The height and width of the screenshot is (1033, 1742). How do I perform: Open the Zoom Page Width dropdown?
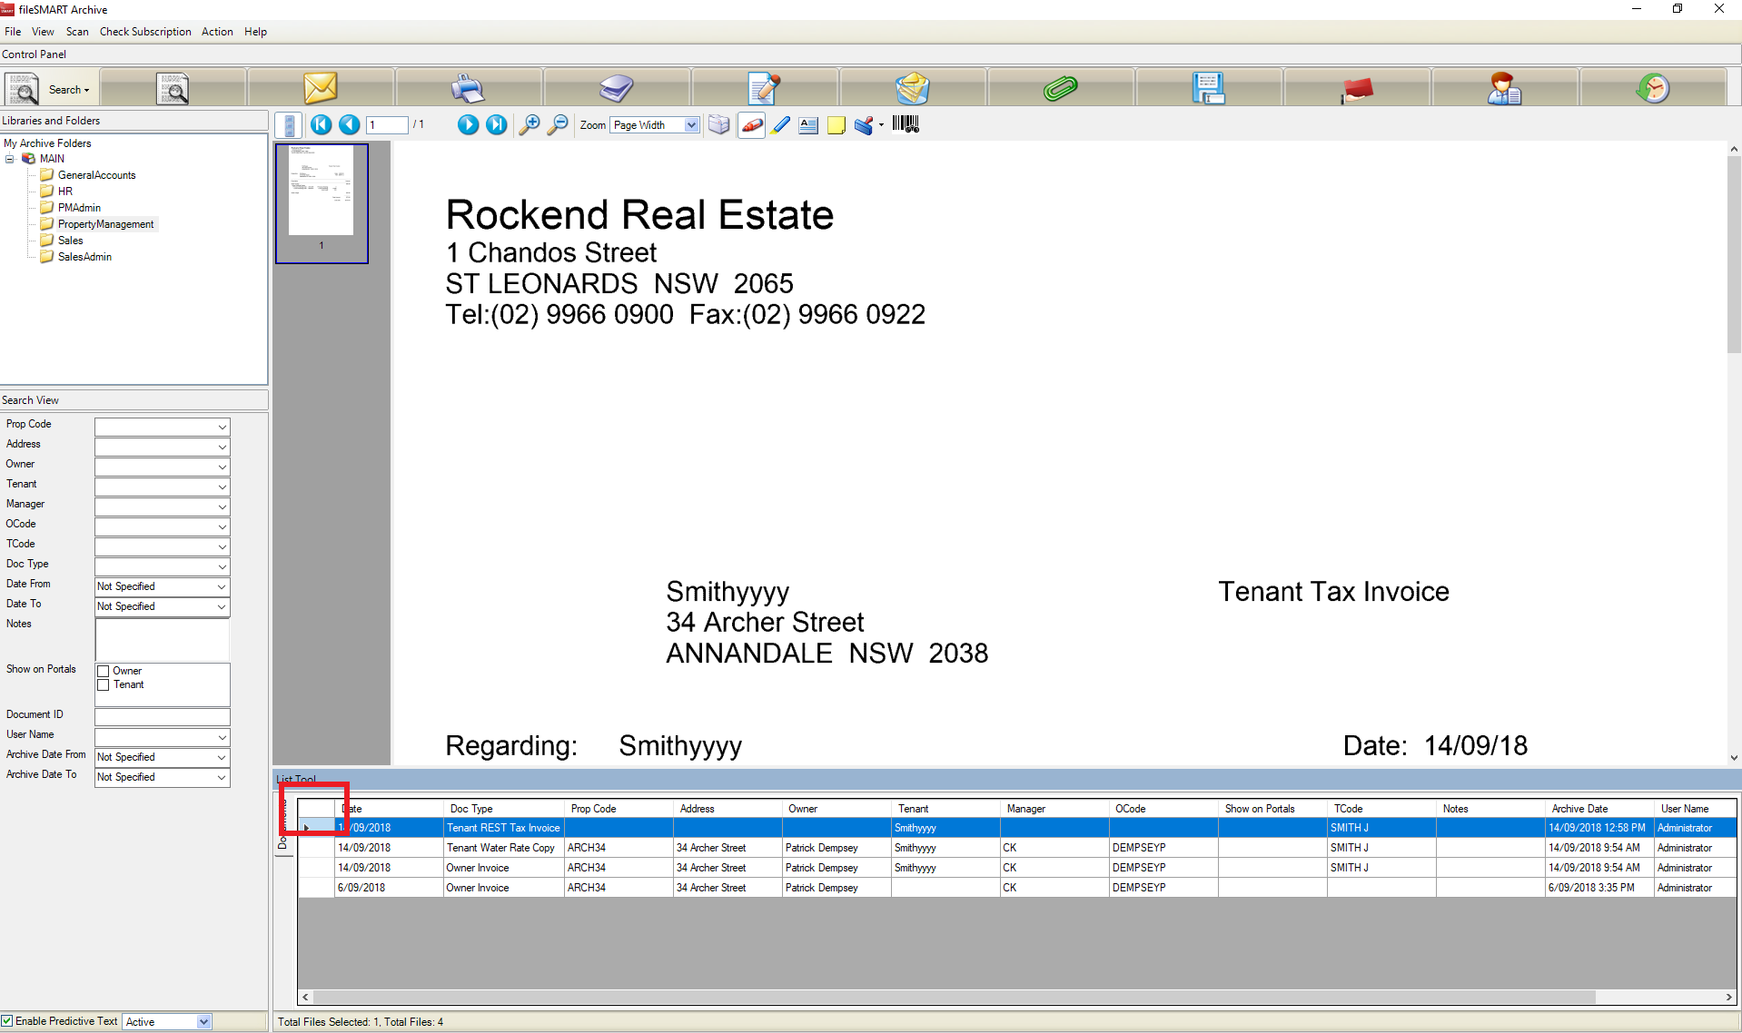[691, 125]
